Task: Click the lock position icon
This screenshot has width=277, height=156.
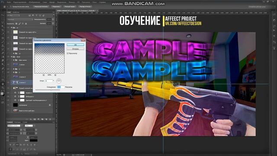Action: [23, 23]
